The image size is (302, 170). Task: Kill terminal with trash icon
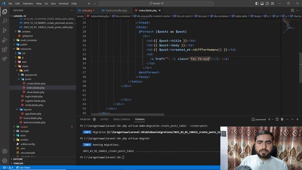pos(282,119)
